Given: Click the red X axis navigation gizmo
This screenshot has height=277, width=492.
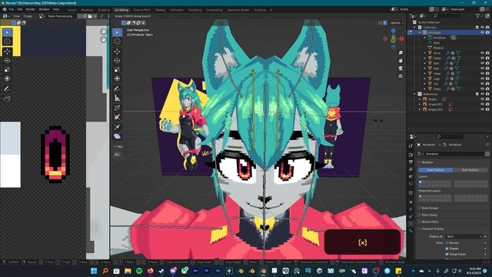Looking at the screenshot, I should coord(401,38).
